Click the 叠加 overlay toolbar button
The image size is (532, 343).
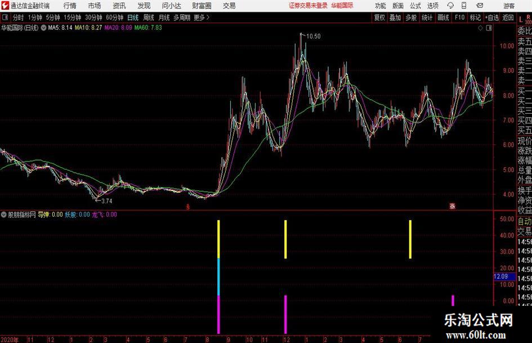pos(395,17)
